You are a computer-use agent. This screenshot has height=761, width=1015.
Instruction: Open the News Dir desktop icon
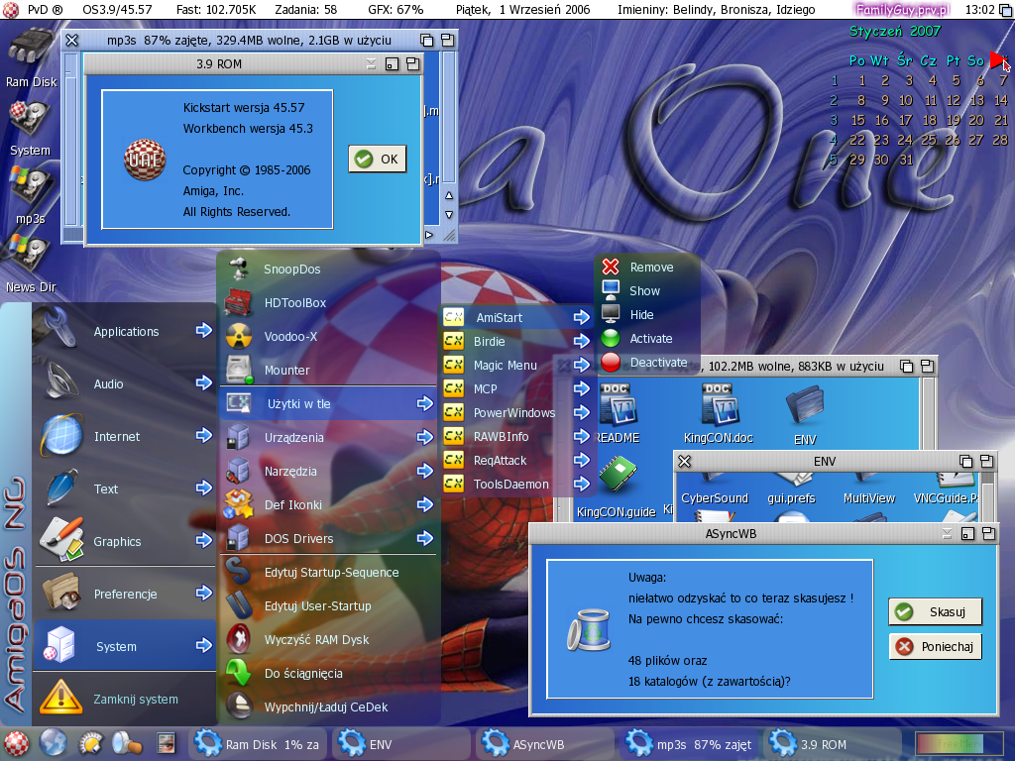click(31, 264)
